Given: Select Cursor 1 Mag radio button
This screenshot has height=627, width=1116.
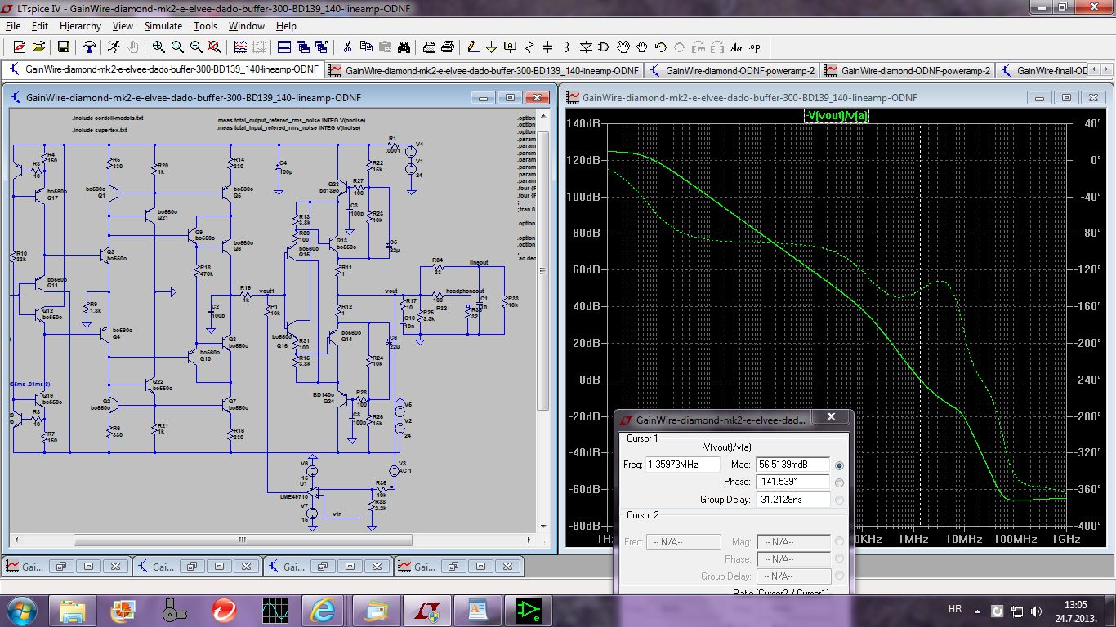Looking at the screenshot, I should click(840, 465).
